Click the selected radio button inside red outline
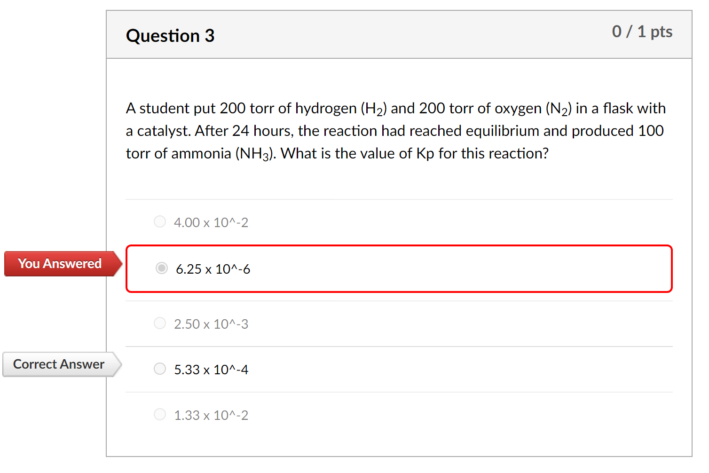The image size is (709, 473). coord(162,268)
